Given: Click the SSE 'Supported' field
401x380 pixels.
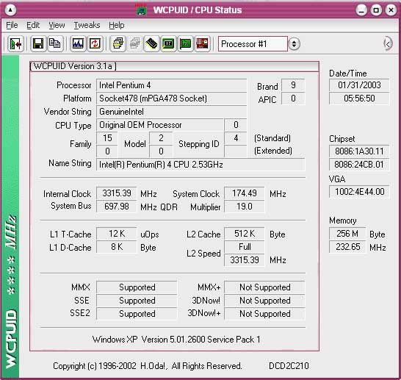Looking at the screenshot, I should click(137, 301).
